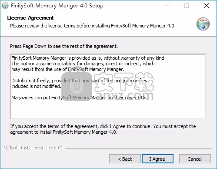Click the 'Please review the license terms' subtitle
The image size is (217, 169).
[93, 26]
